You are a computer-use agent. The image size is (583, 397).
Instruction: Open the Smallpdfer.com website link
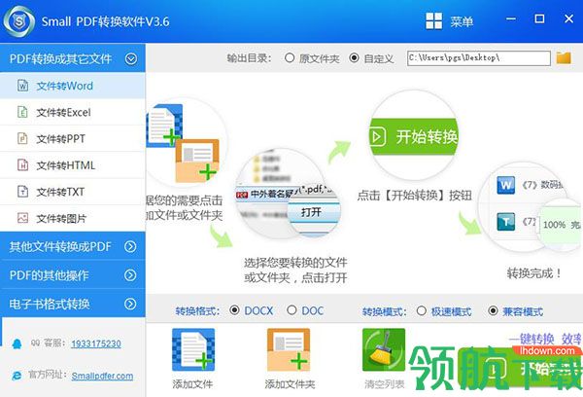(102, 376)
